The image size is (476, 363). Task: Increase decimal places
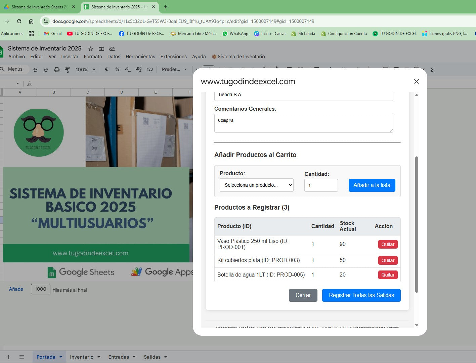coord(139,69)
